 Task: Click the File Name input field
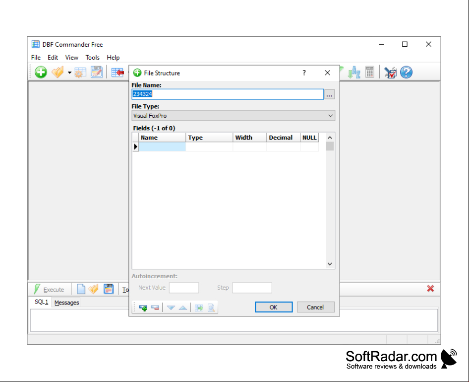[x=228, y=94]
